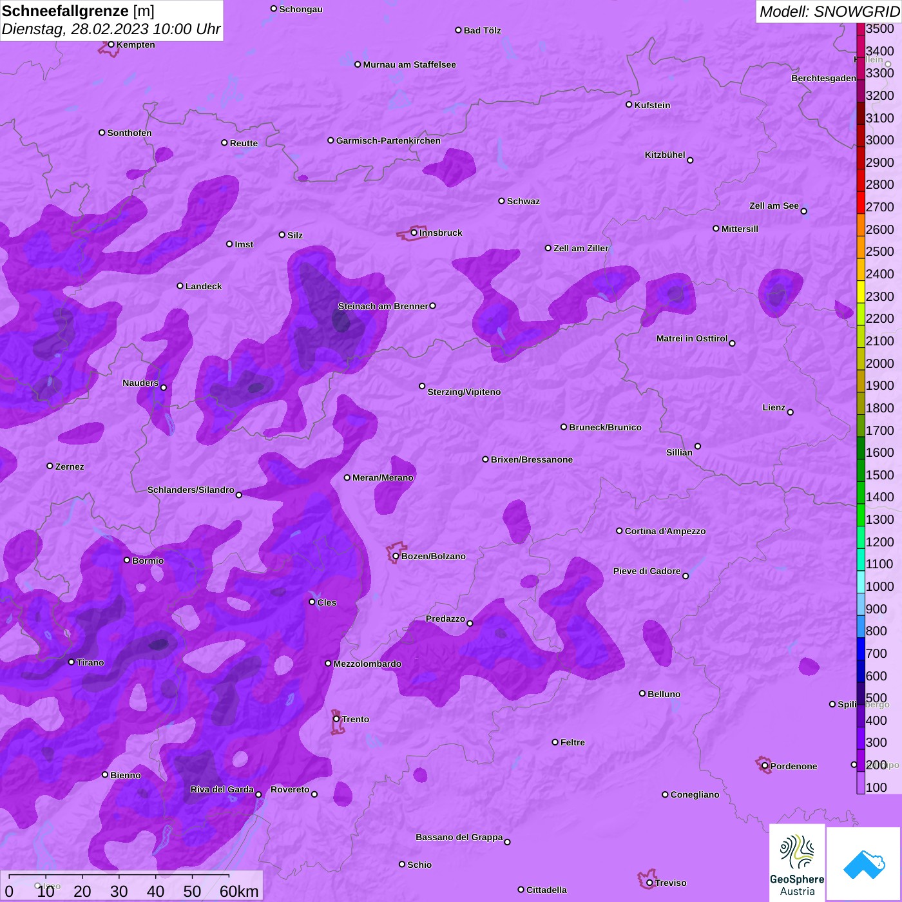Click the Matrei in Osttirol label
Screen dimensions: 902x902
[x=692, y=338]
